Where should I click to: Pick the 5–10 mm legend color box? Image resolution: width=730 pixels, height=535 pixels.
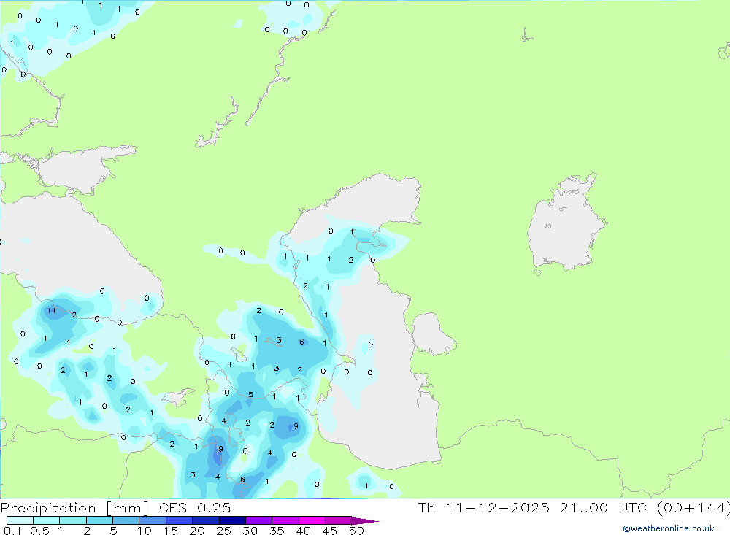(126, 520)
